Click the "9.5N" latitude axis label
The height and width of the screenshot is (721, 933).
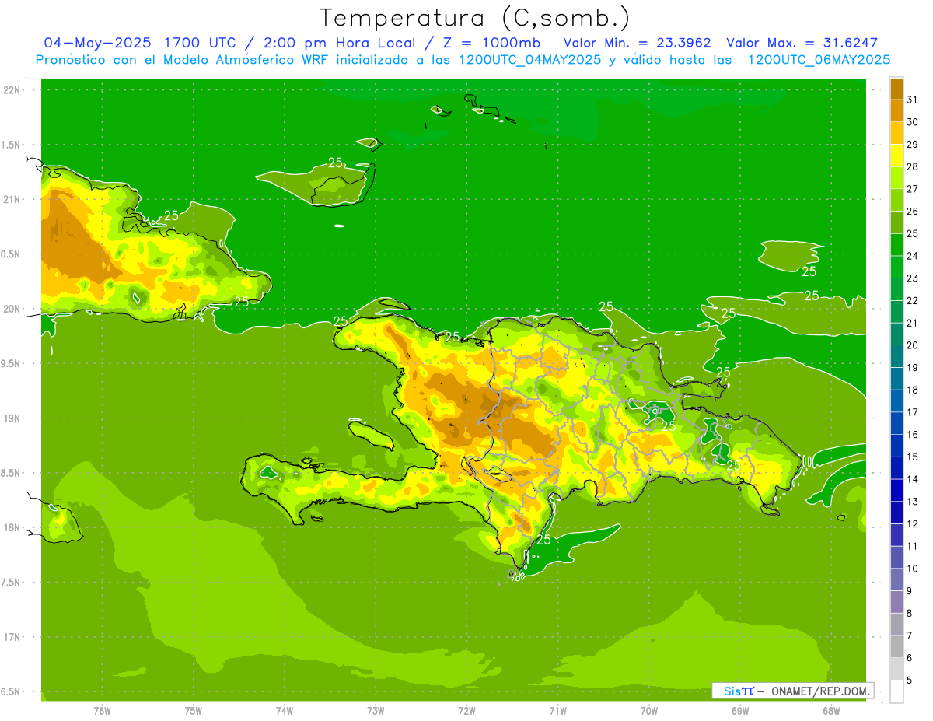tap(12, 364)
